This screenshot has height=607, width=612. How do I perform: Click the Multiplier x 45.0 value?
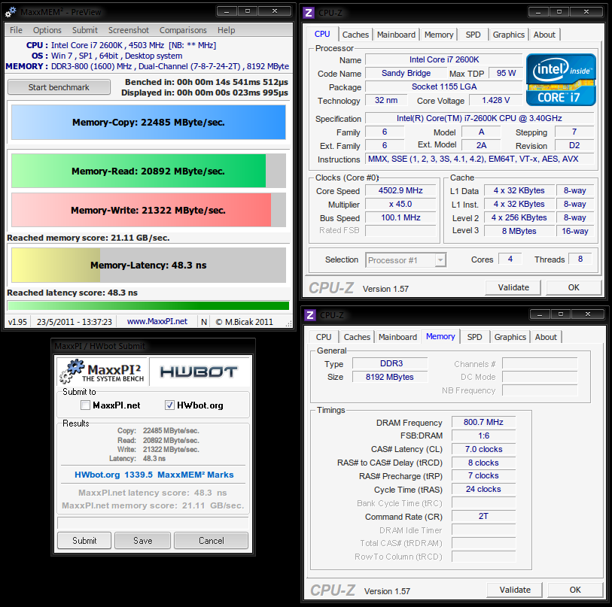[400, 204]
